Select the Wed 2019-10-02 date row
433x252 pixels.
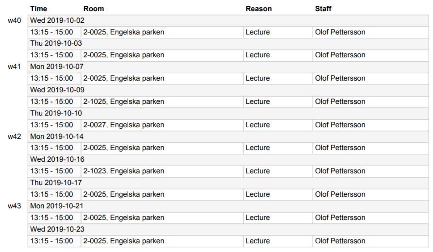point(228,21)
